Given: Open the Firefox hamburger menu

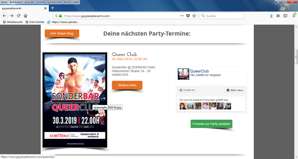Looking at the screenshot, I should 294,16.
